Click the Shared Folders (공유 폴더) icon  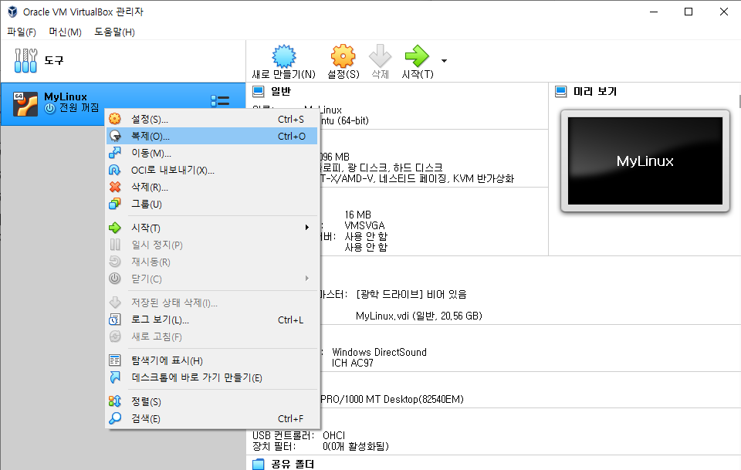click(x=258, y=465)
